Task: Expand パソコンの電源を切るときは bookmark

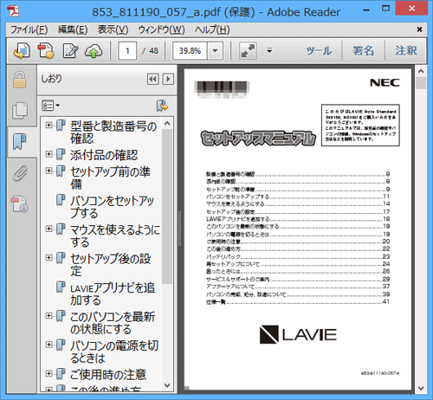Action: point(48,345)
